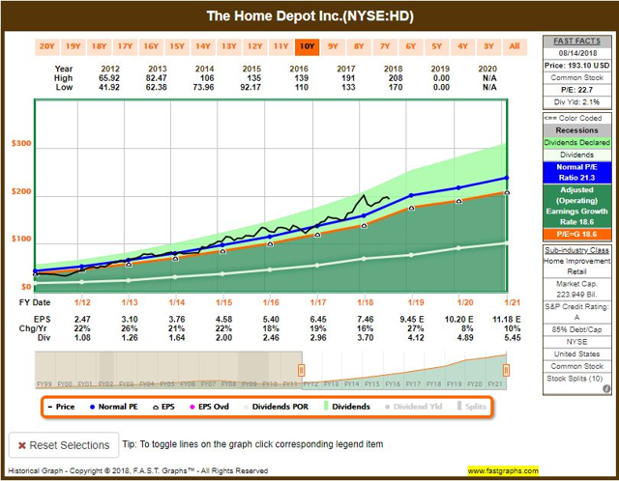The height and width of the screenshot is (481, 619).
Task: Click the Div Yld: 2.1% fact
Action: (576, 102)
